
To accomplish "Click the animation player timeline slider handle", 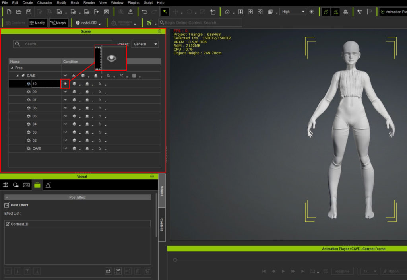I will point(175,260).
